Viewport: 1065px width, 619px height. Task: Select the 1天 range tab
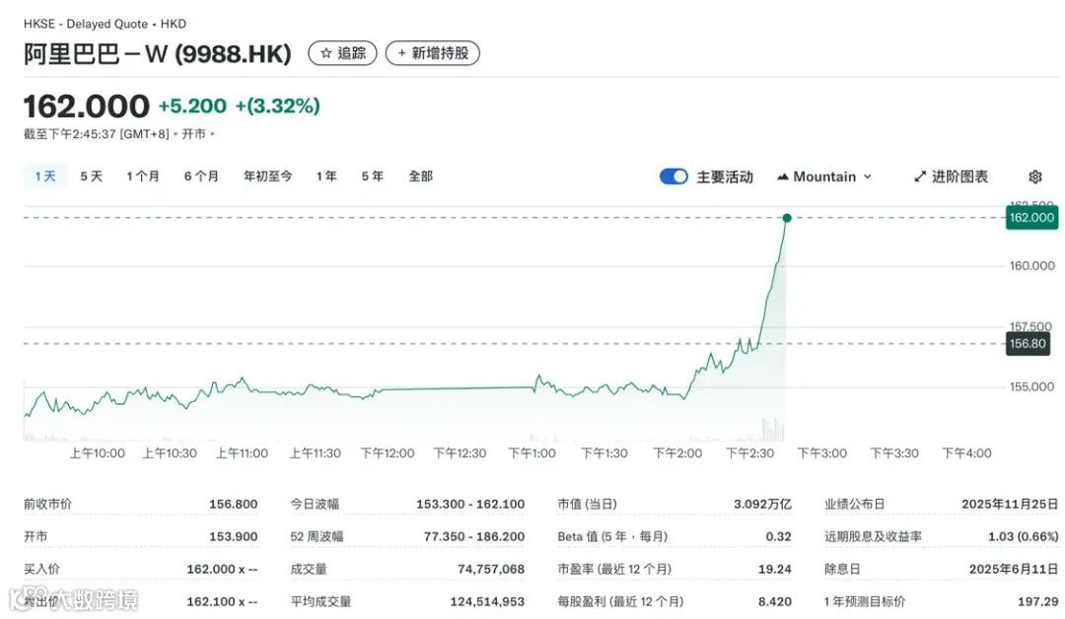pos(45,176)
